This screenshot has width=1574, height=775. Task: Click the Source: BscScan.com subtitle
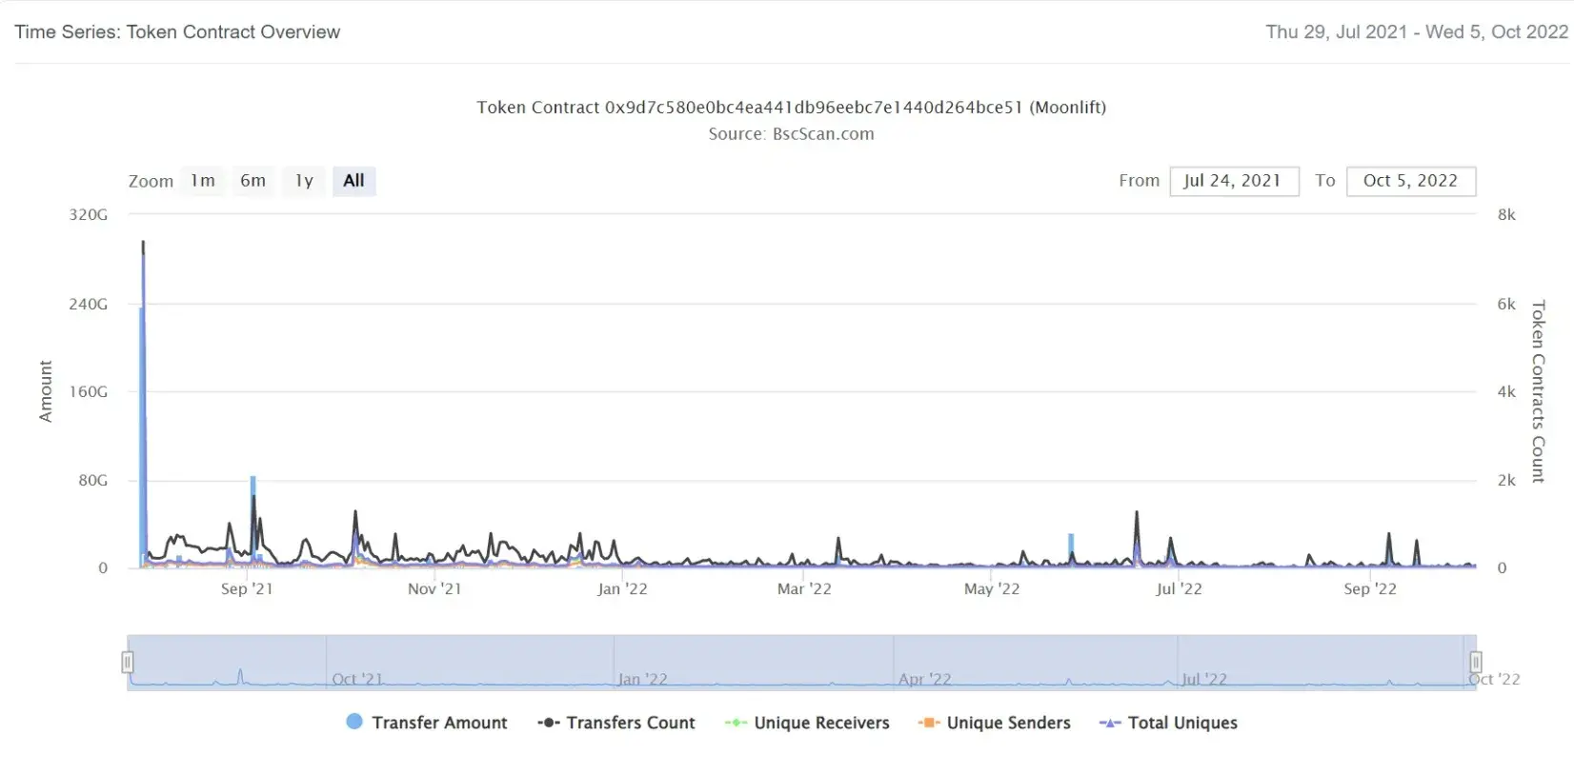click(x=791, y=134)
